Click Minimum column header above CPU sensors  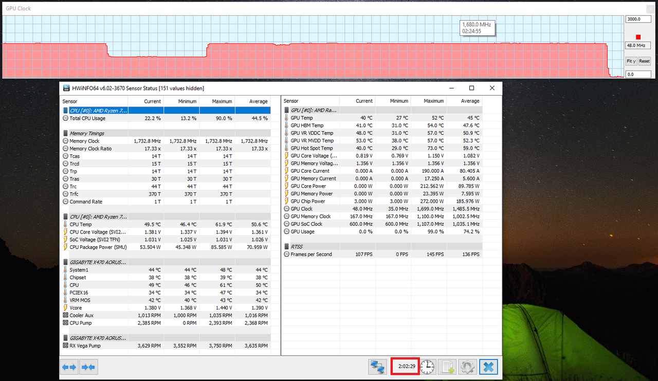click(181, 101)
